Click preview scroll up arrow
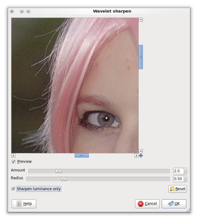Viewport: 198px width, 220px height. click(x=141, y=20)
